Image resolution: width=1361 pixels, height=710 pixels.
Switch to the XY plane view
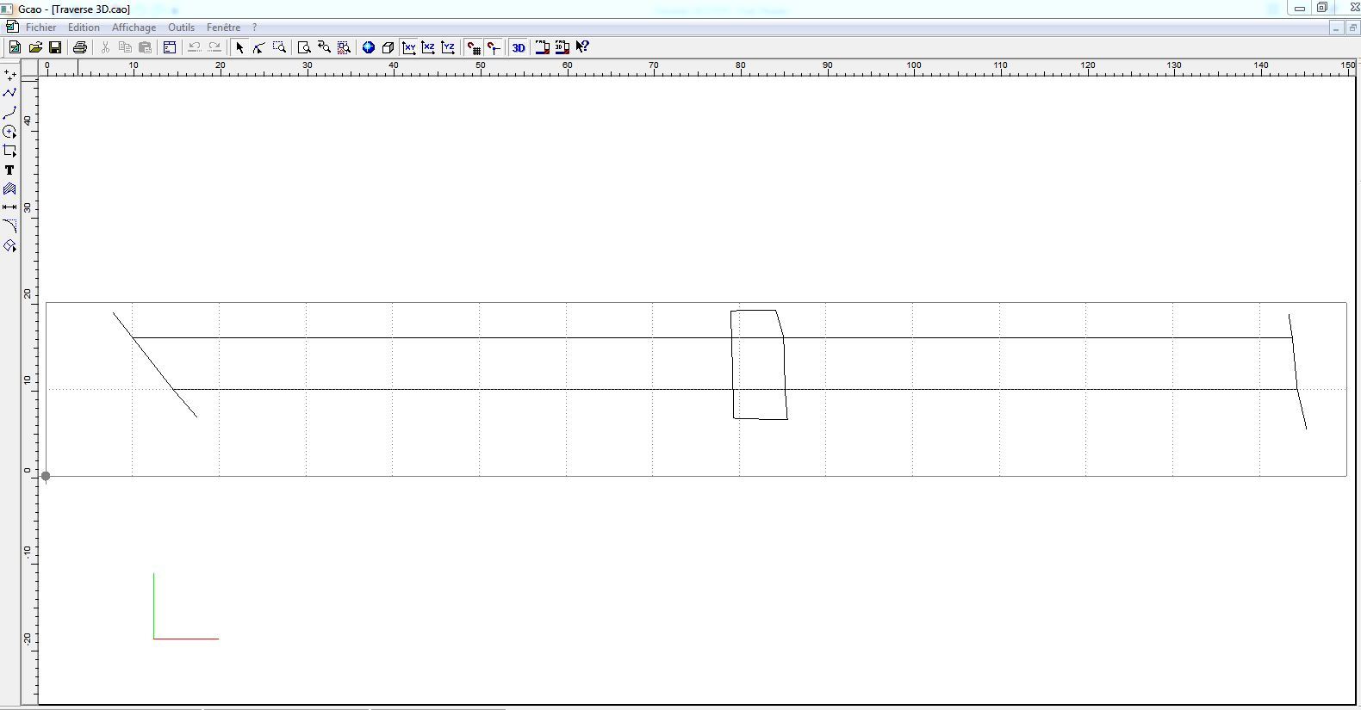[x=409, y=47]
